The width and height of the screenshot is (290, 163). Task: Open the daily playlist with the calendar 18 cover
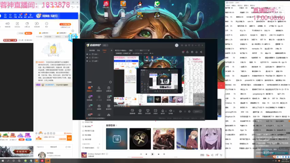tap(117, 139)
